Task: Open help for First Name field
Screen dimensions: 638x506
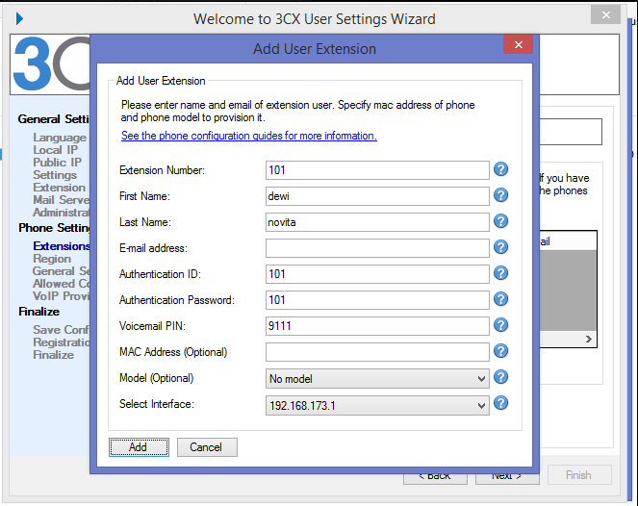Action: point(501,195)
